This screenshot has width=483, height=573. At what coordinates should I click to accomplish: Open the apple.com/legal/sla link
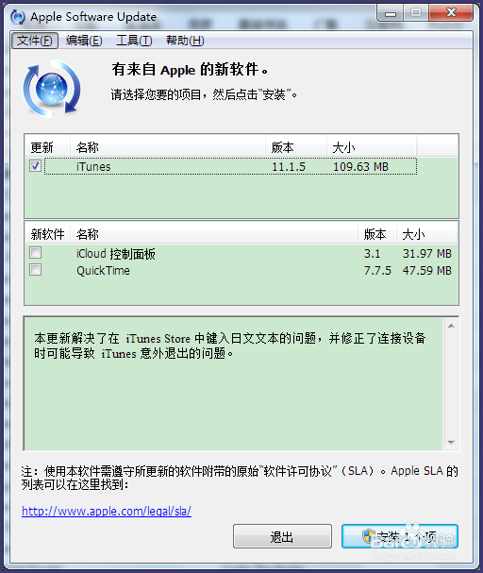coord(107,511)
